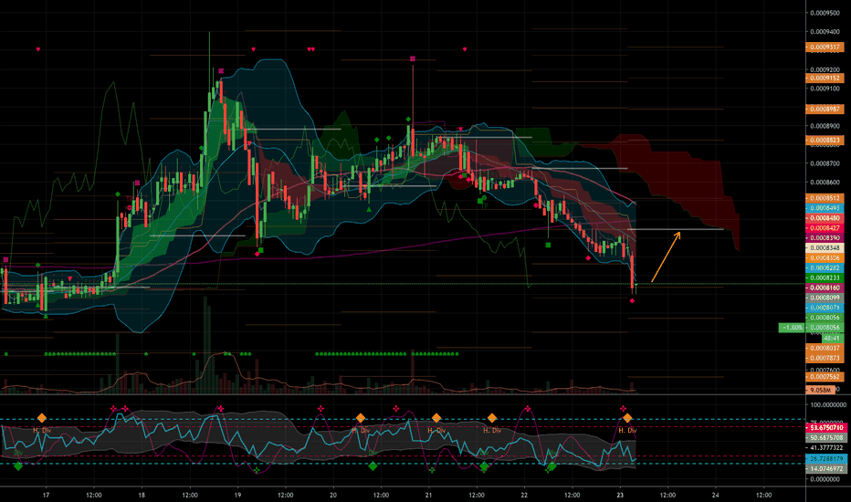
Task: Click date 17 on the time axis
Action: click(47, 495)
